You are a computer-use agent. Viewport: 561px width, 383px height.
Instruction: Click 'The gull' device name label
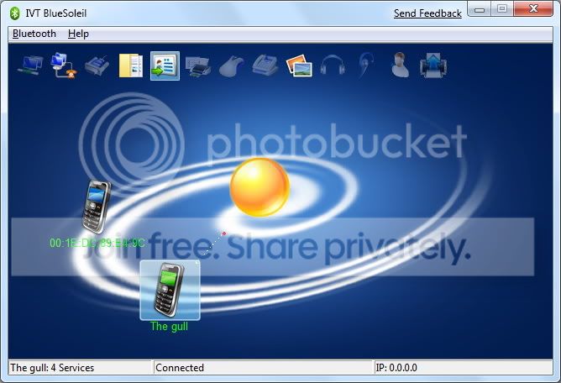pos(170,326)
